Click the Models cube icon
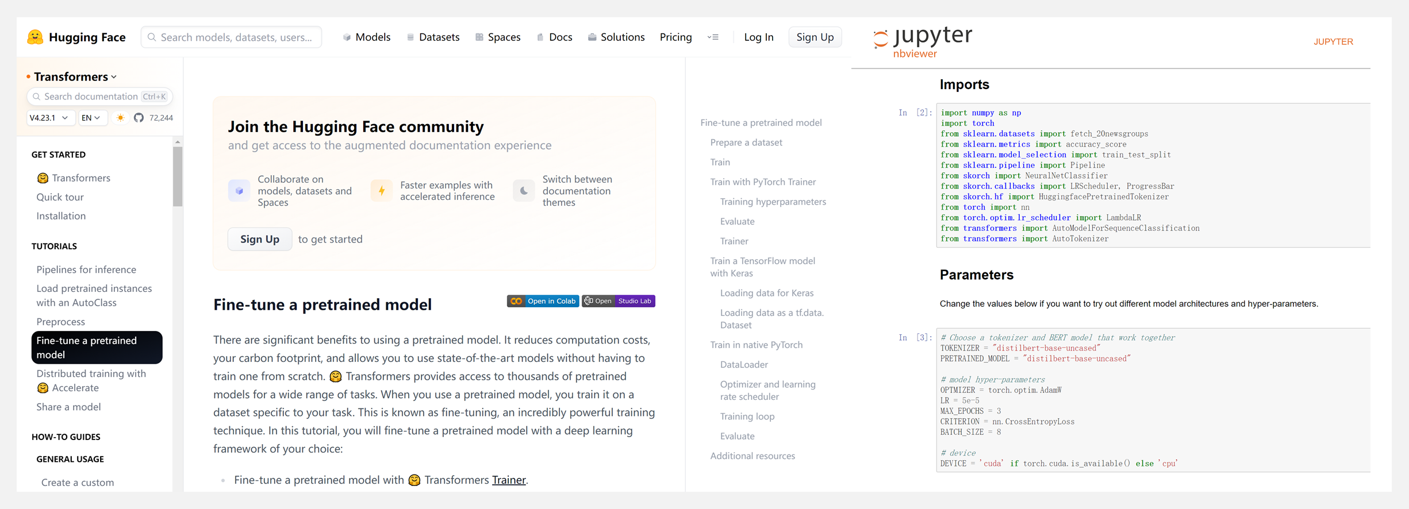 347,37
